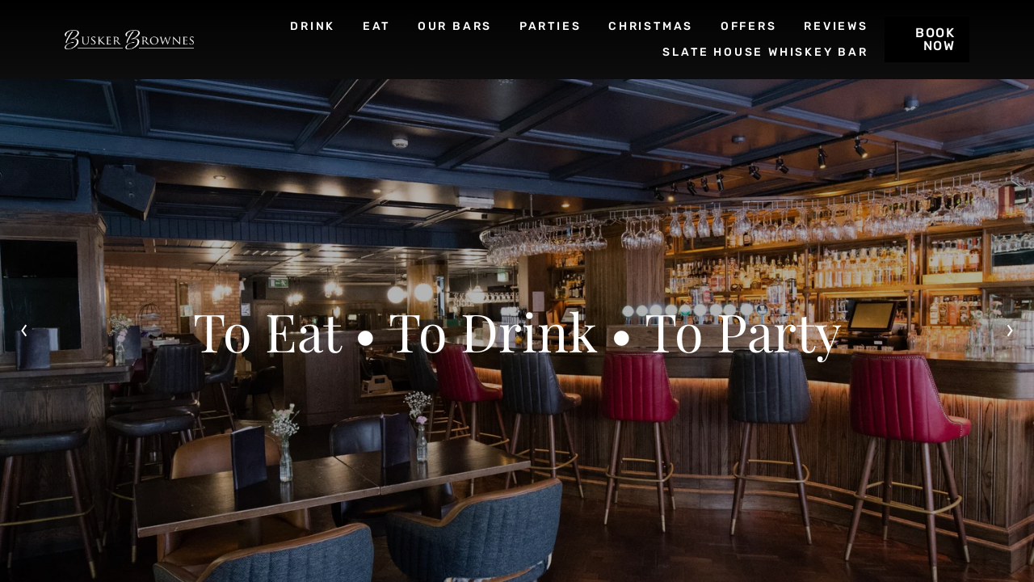The width and height of the screenshot is (1034, 582).
Task: Advance to the next slide arrow
Action: click(1010, 330)
